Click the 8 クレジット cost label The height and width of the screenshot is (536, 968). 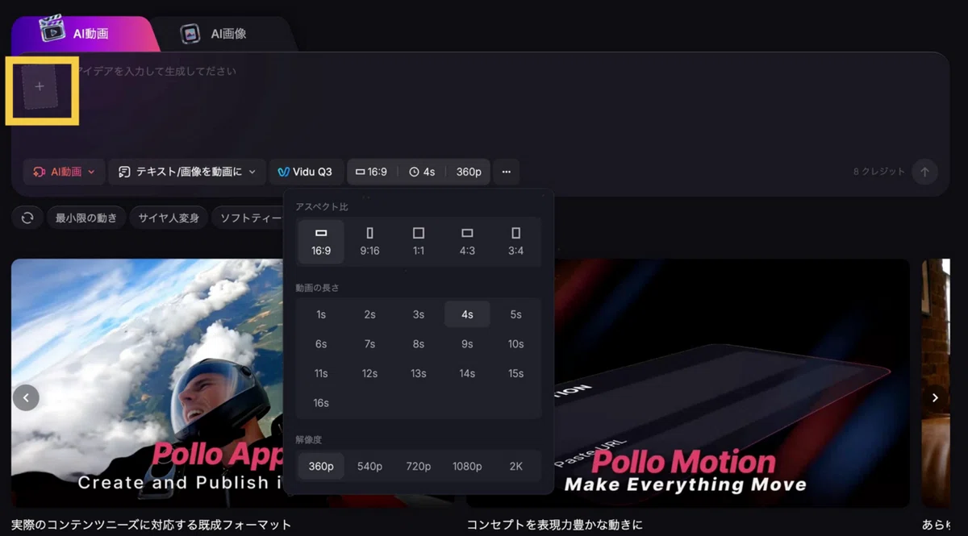click(879, 172)
